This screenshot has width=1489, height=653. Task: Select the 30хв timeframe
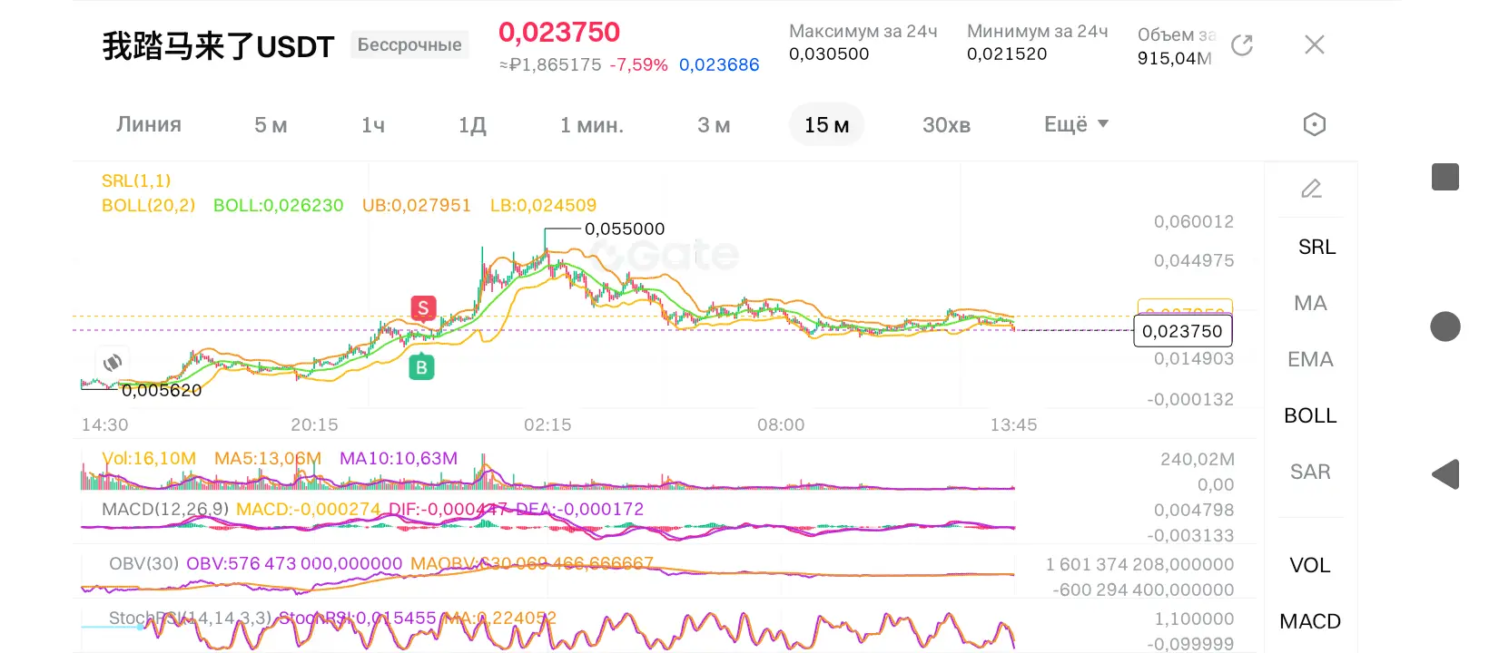click(x=947, y=125)
